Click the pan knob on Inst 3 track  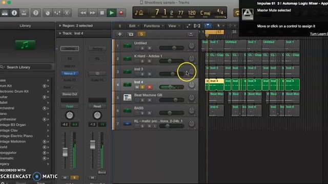click(191, 72)
